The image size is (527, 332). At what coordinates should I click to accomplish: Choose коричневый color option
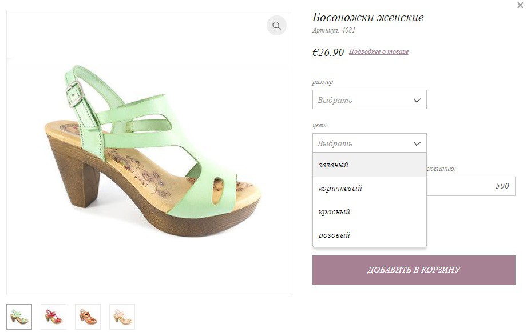(370, 189)
